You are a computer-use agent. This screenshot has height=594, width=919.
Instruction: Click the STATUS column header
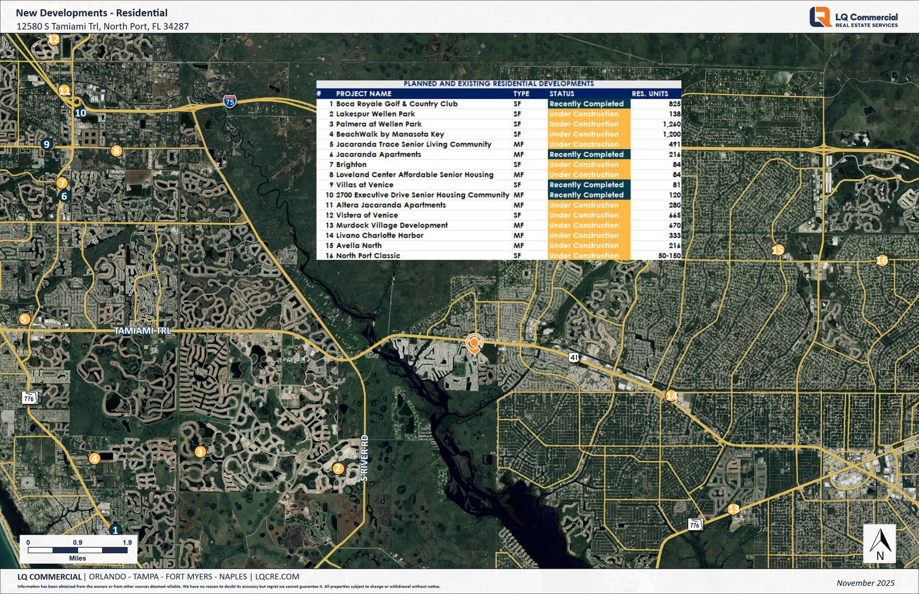coord(562,94)
